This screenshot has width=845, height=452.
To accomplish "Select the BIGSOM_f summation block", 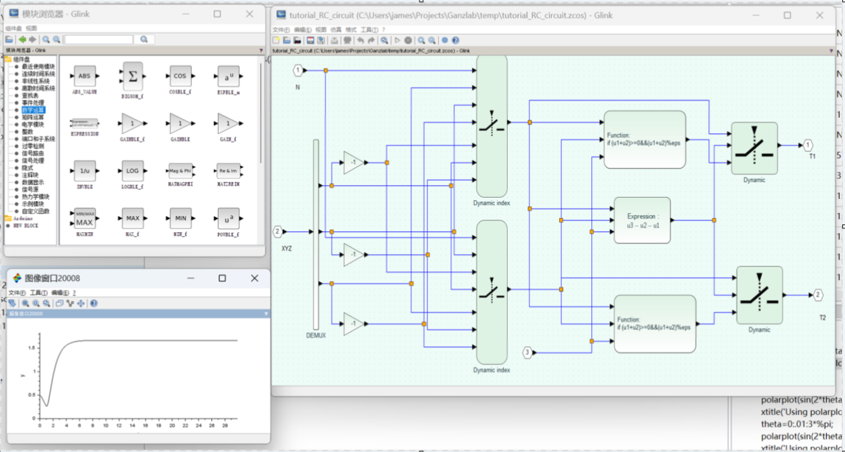I will (132, 77).
